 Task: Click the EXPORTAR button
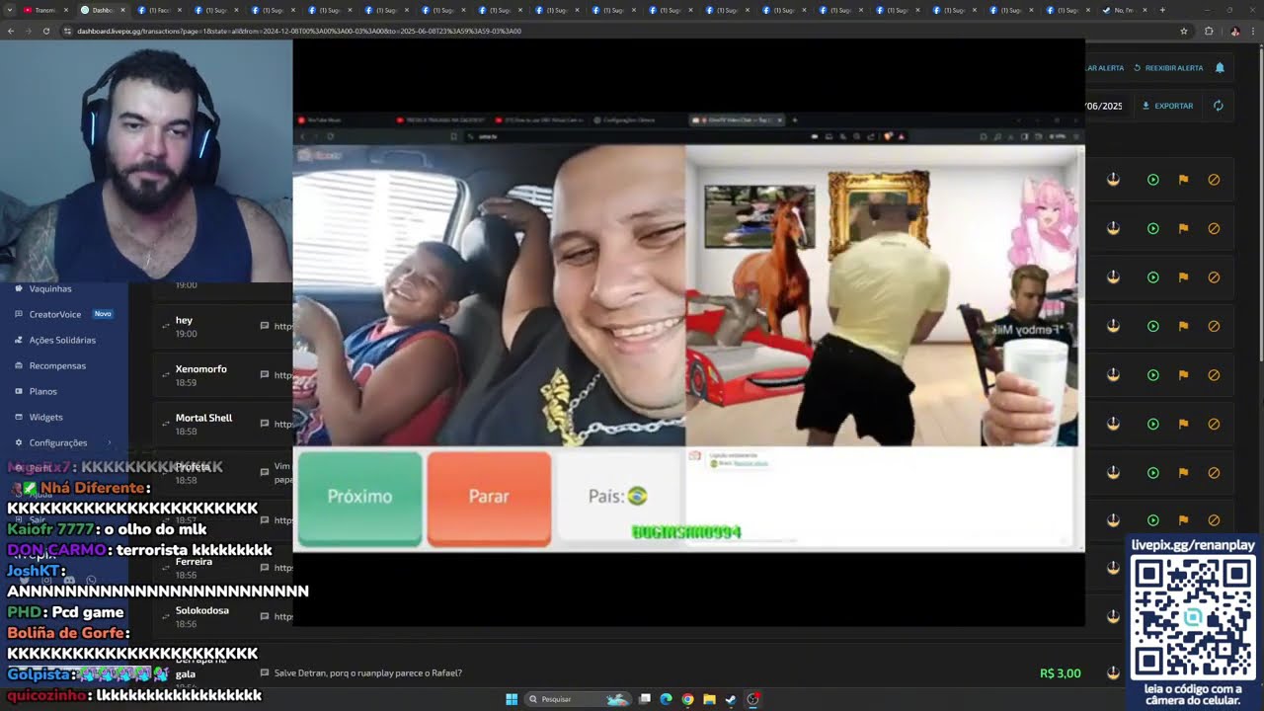(x=1168, y=106)
